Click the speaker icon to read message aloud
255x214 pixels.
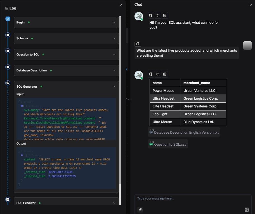pyautogui.click(x=157, y=15)
